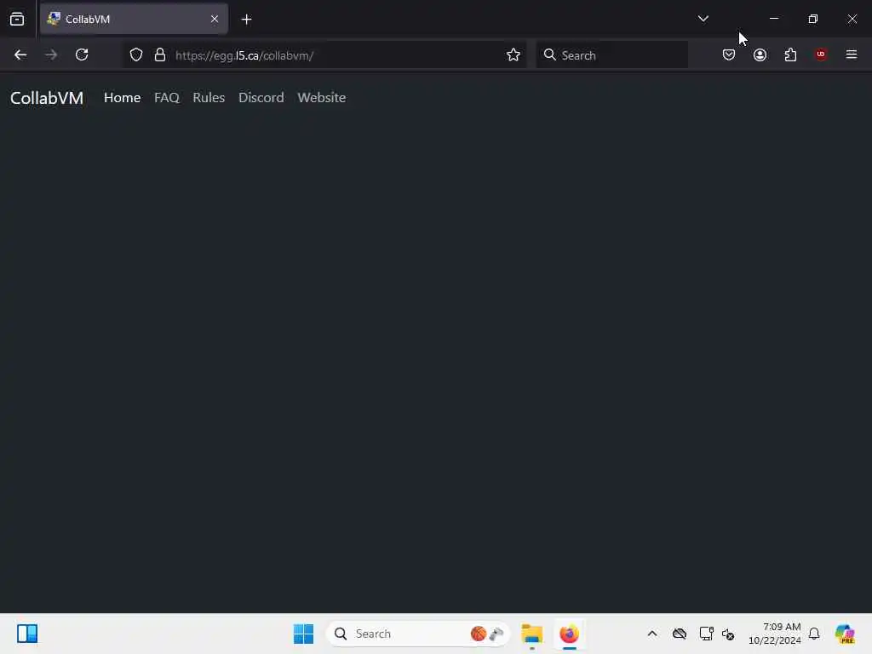Go to the Home nav link
This screenshot has width=872, height=654.
123,98
